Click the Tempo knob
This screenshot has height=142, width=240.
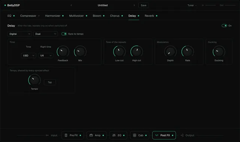(34, 80)
